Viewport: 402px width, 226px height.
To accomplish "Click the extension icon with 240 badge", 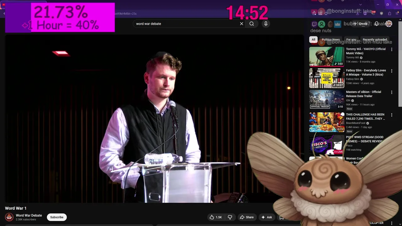I will point(373,13).
